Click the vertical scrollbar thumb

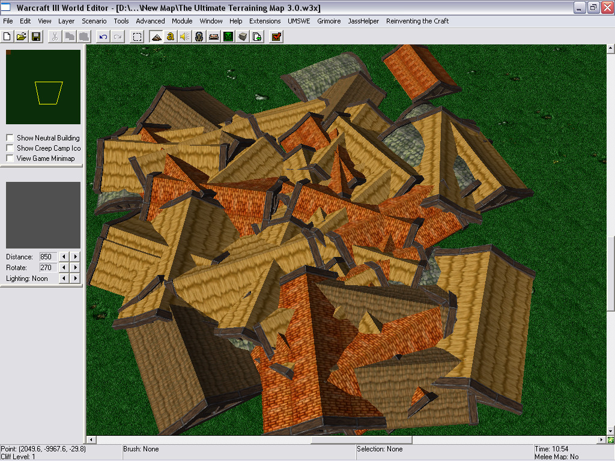point(611,273)
